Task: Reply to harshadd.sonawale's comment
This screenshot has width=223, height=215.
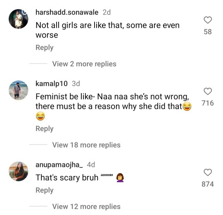Action: coord(45,48)
